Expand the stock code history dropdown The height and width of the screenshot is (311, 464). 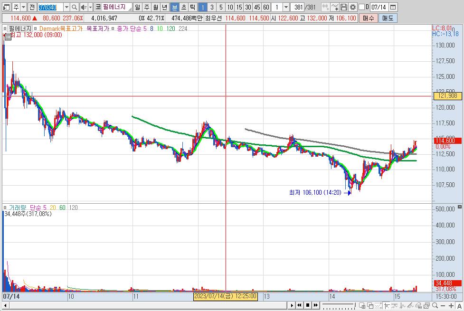[x=66, y=7]
